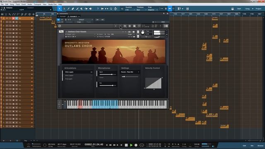Toggle the Spot microphone on
Image resolution: width=265 pixels, height=149 pixels.
[x=97, y=73]
